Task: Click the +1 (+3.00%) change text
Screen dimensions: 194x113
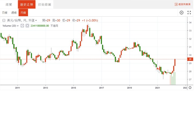Action: coord(90,20)
